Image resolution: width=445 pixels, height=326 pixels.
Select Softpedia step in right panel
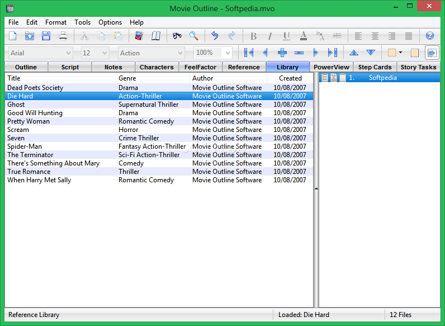tap(380, 78)
